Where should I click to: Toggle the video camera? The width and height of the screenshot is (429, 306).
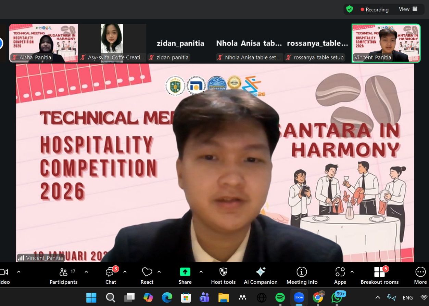4,276
